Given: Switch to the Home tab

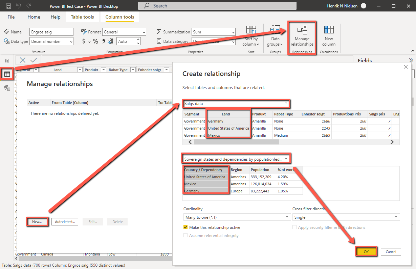Looking at the screenshot, I should [34, 17].
